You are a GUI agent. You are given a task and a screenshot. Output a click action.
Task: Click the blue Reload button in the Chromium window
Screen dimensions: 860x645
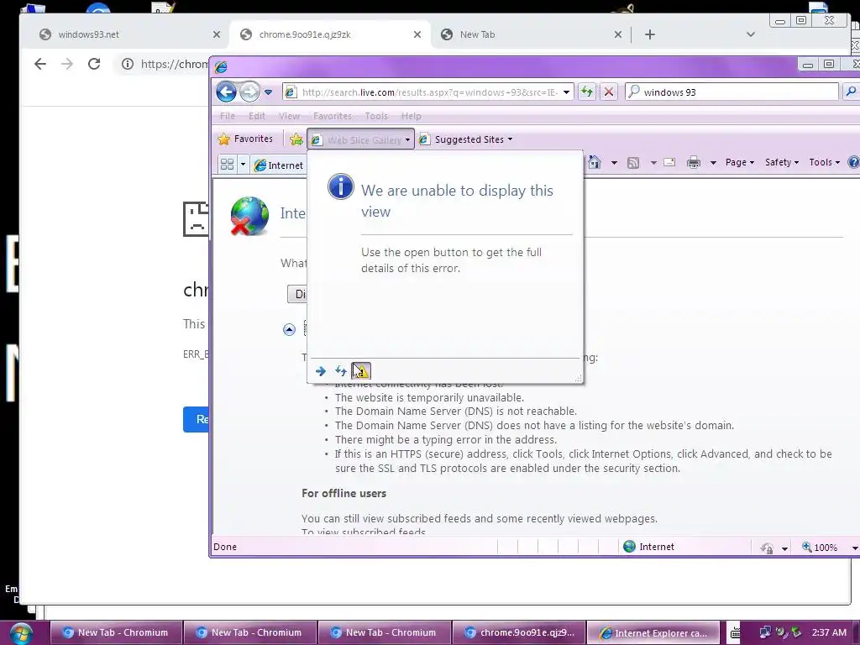[197, 420]
